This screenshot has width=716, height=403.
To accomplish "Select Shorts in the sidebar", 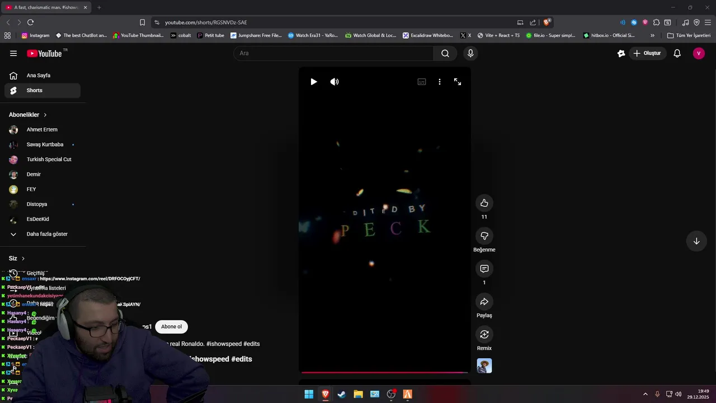I will 43,90.
